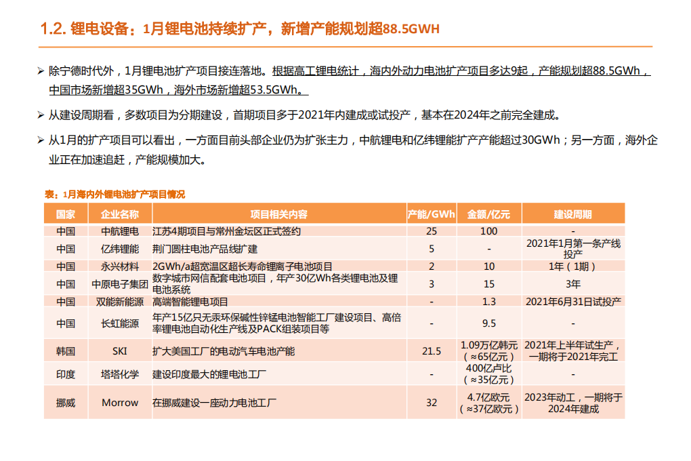
Task: Click the capacity value 21.5 for SKI
Action: click(431, 351)
